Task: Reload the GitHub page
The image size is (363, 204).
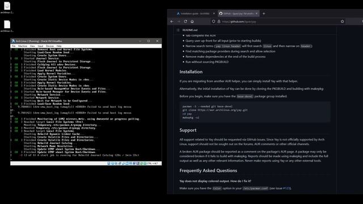Action: pos(185,22)
